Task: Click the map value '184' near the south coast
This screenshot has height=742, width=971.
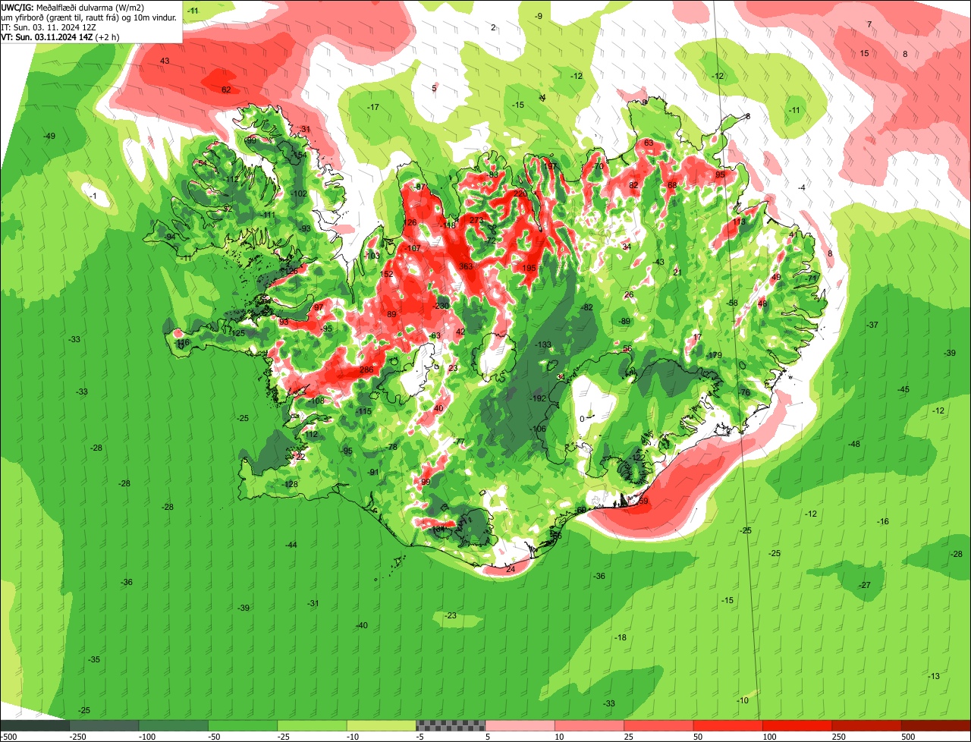Action: tap(438, 529)
